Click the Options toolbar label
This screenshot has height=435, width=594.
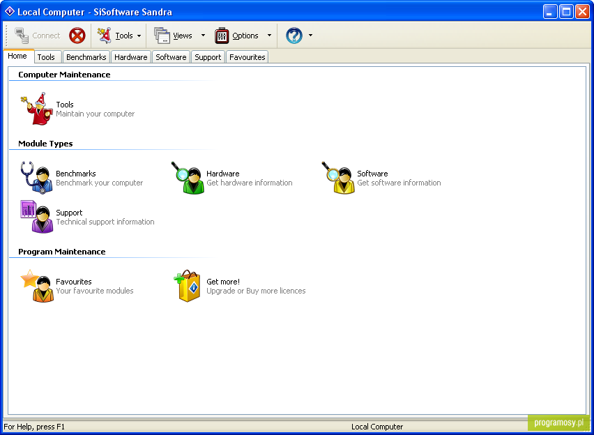coord(245,36)
